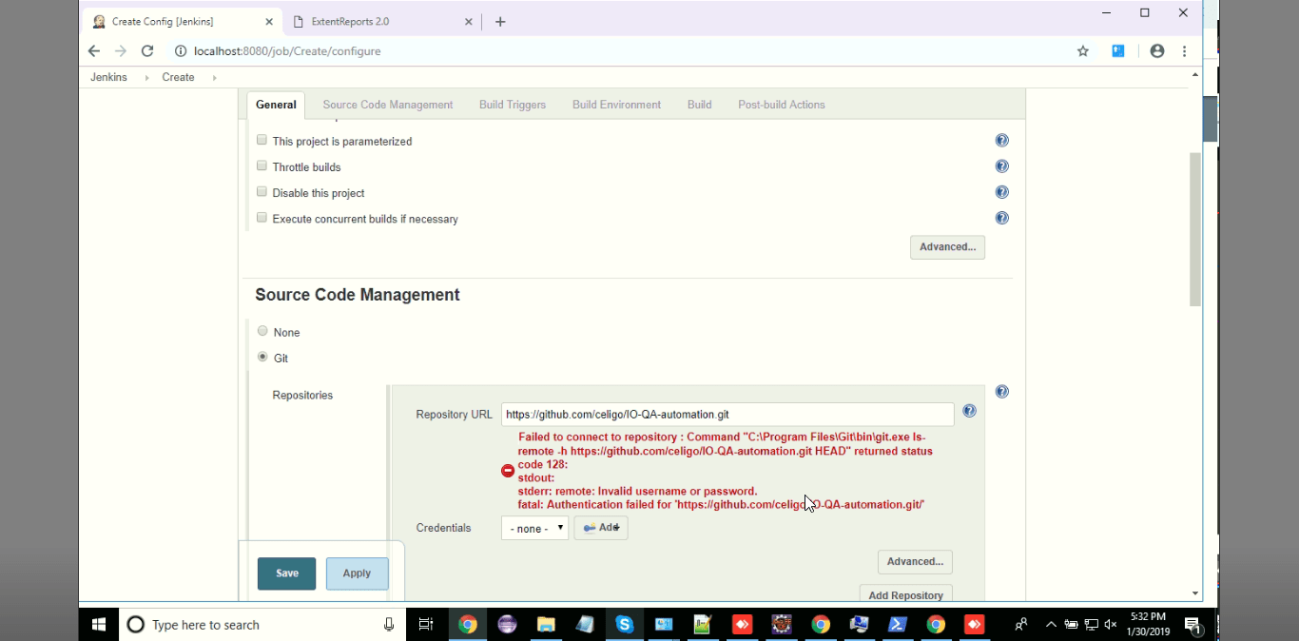Go to Create breadcrumb link
The image size is (1299, 641).
click(178, 77)
